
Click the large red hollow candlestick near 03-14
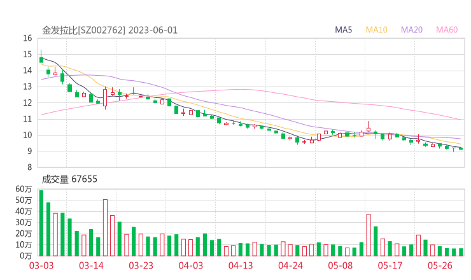(x=105, y=97)
